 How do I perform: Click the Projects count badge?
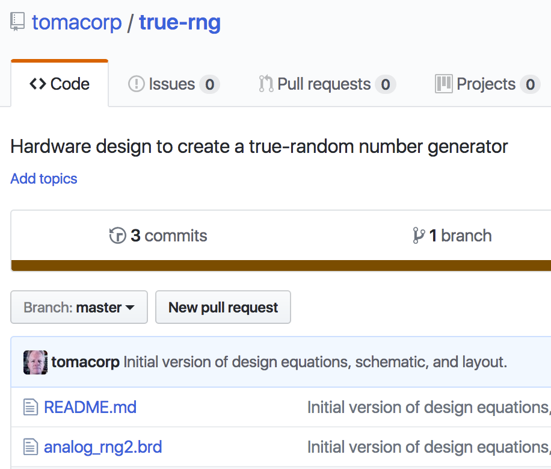(x=530, y=84)
